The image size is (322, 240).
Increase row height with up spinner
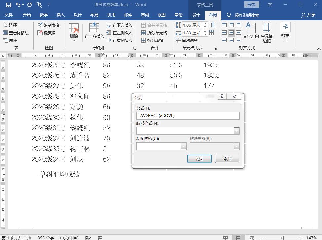pos(205,24)
